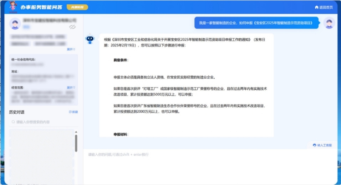Click the 历史对话 heading

point(17,112)
